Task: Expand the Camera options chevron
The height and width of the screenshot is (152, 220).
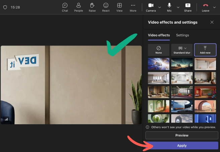Action: [160, 7]
